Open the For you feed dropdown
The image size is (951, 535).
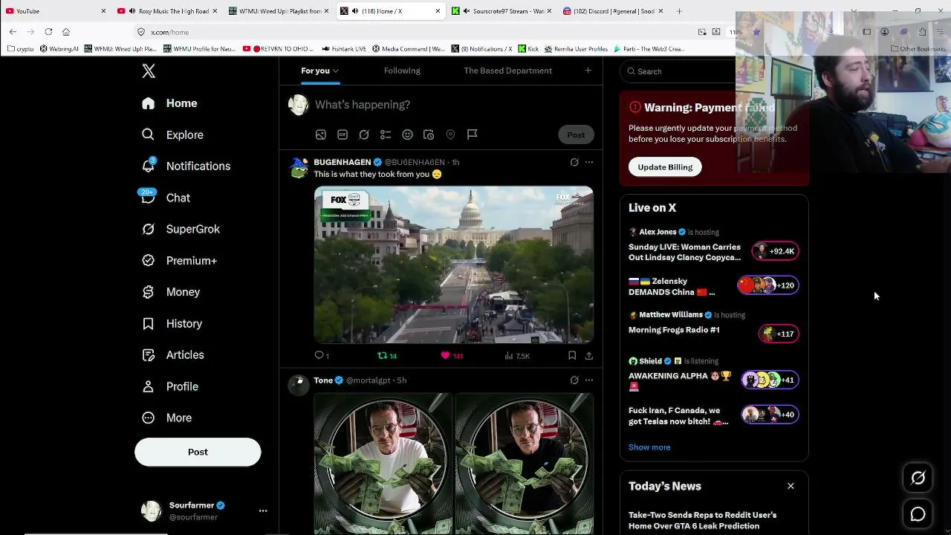[319, 71]
